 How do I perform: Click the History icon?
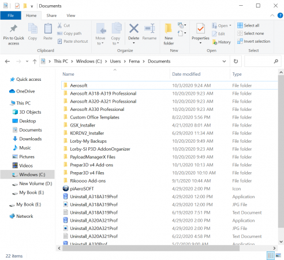pos(215,42)
